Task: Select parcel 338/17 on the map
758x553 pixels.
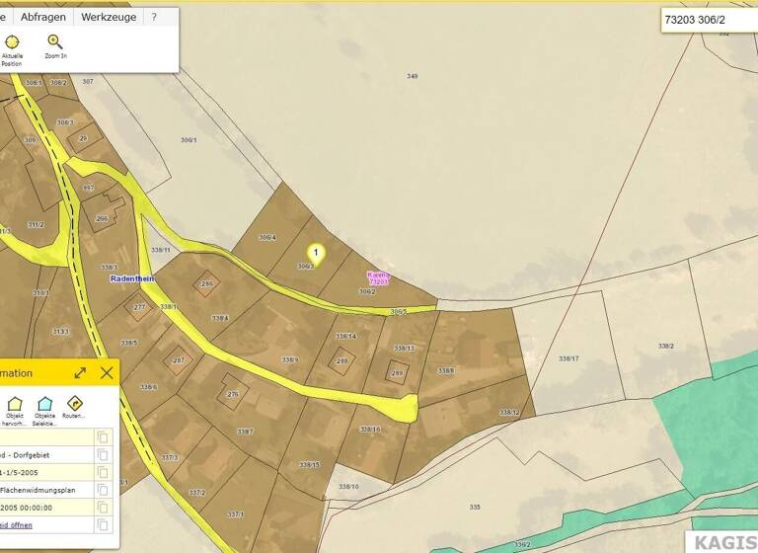Action: tap(568, 357)
